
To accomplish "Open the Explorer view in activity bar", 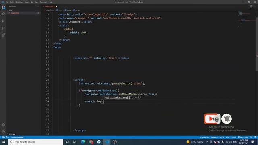I will 3,7.
